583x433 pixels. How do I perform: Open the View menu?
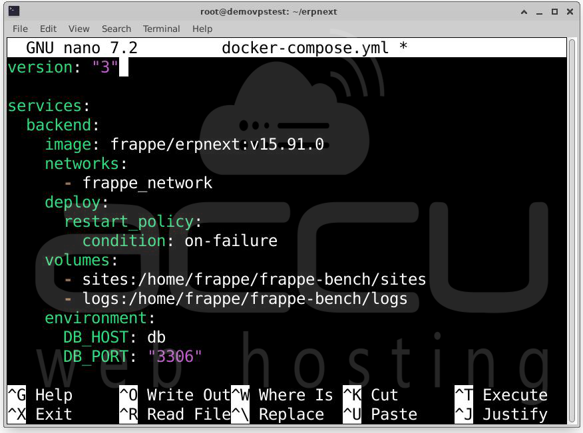click(x=79, y=29)
